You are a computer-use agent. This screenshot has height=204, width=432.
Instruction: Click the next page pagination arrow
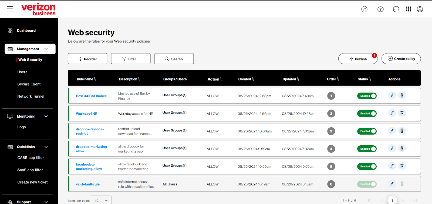coord(403,201)
